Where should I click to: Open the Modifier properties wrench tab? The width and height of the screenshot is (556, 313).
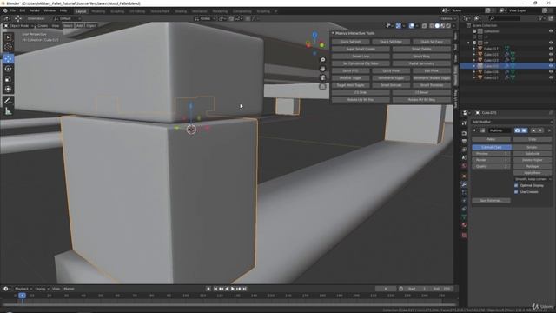pos(464,184)
